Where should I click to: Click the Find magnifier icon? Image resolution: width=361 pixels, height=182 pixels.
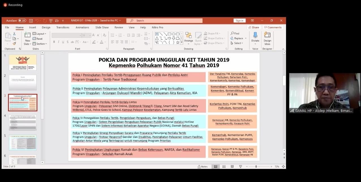pyautogui.click(x=232, y=33)
